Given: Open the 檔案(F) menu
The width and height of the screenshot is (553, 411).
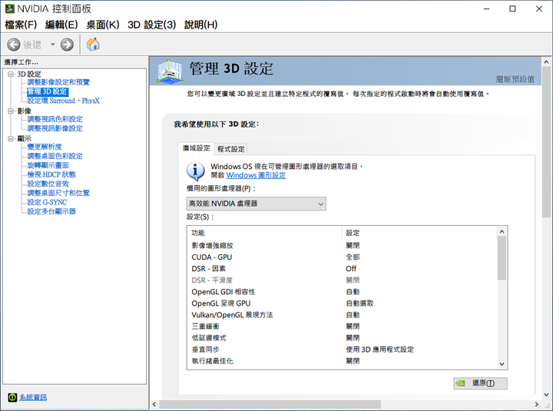Looking at the screenshot, I should click(21, 25).
